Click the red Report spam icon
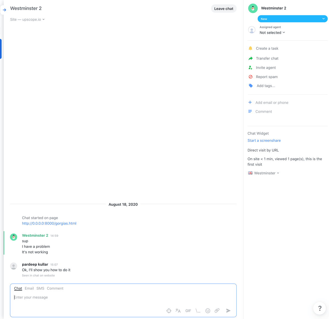The image size is (329, 319). [250, 77]
